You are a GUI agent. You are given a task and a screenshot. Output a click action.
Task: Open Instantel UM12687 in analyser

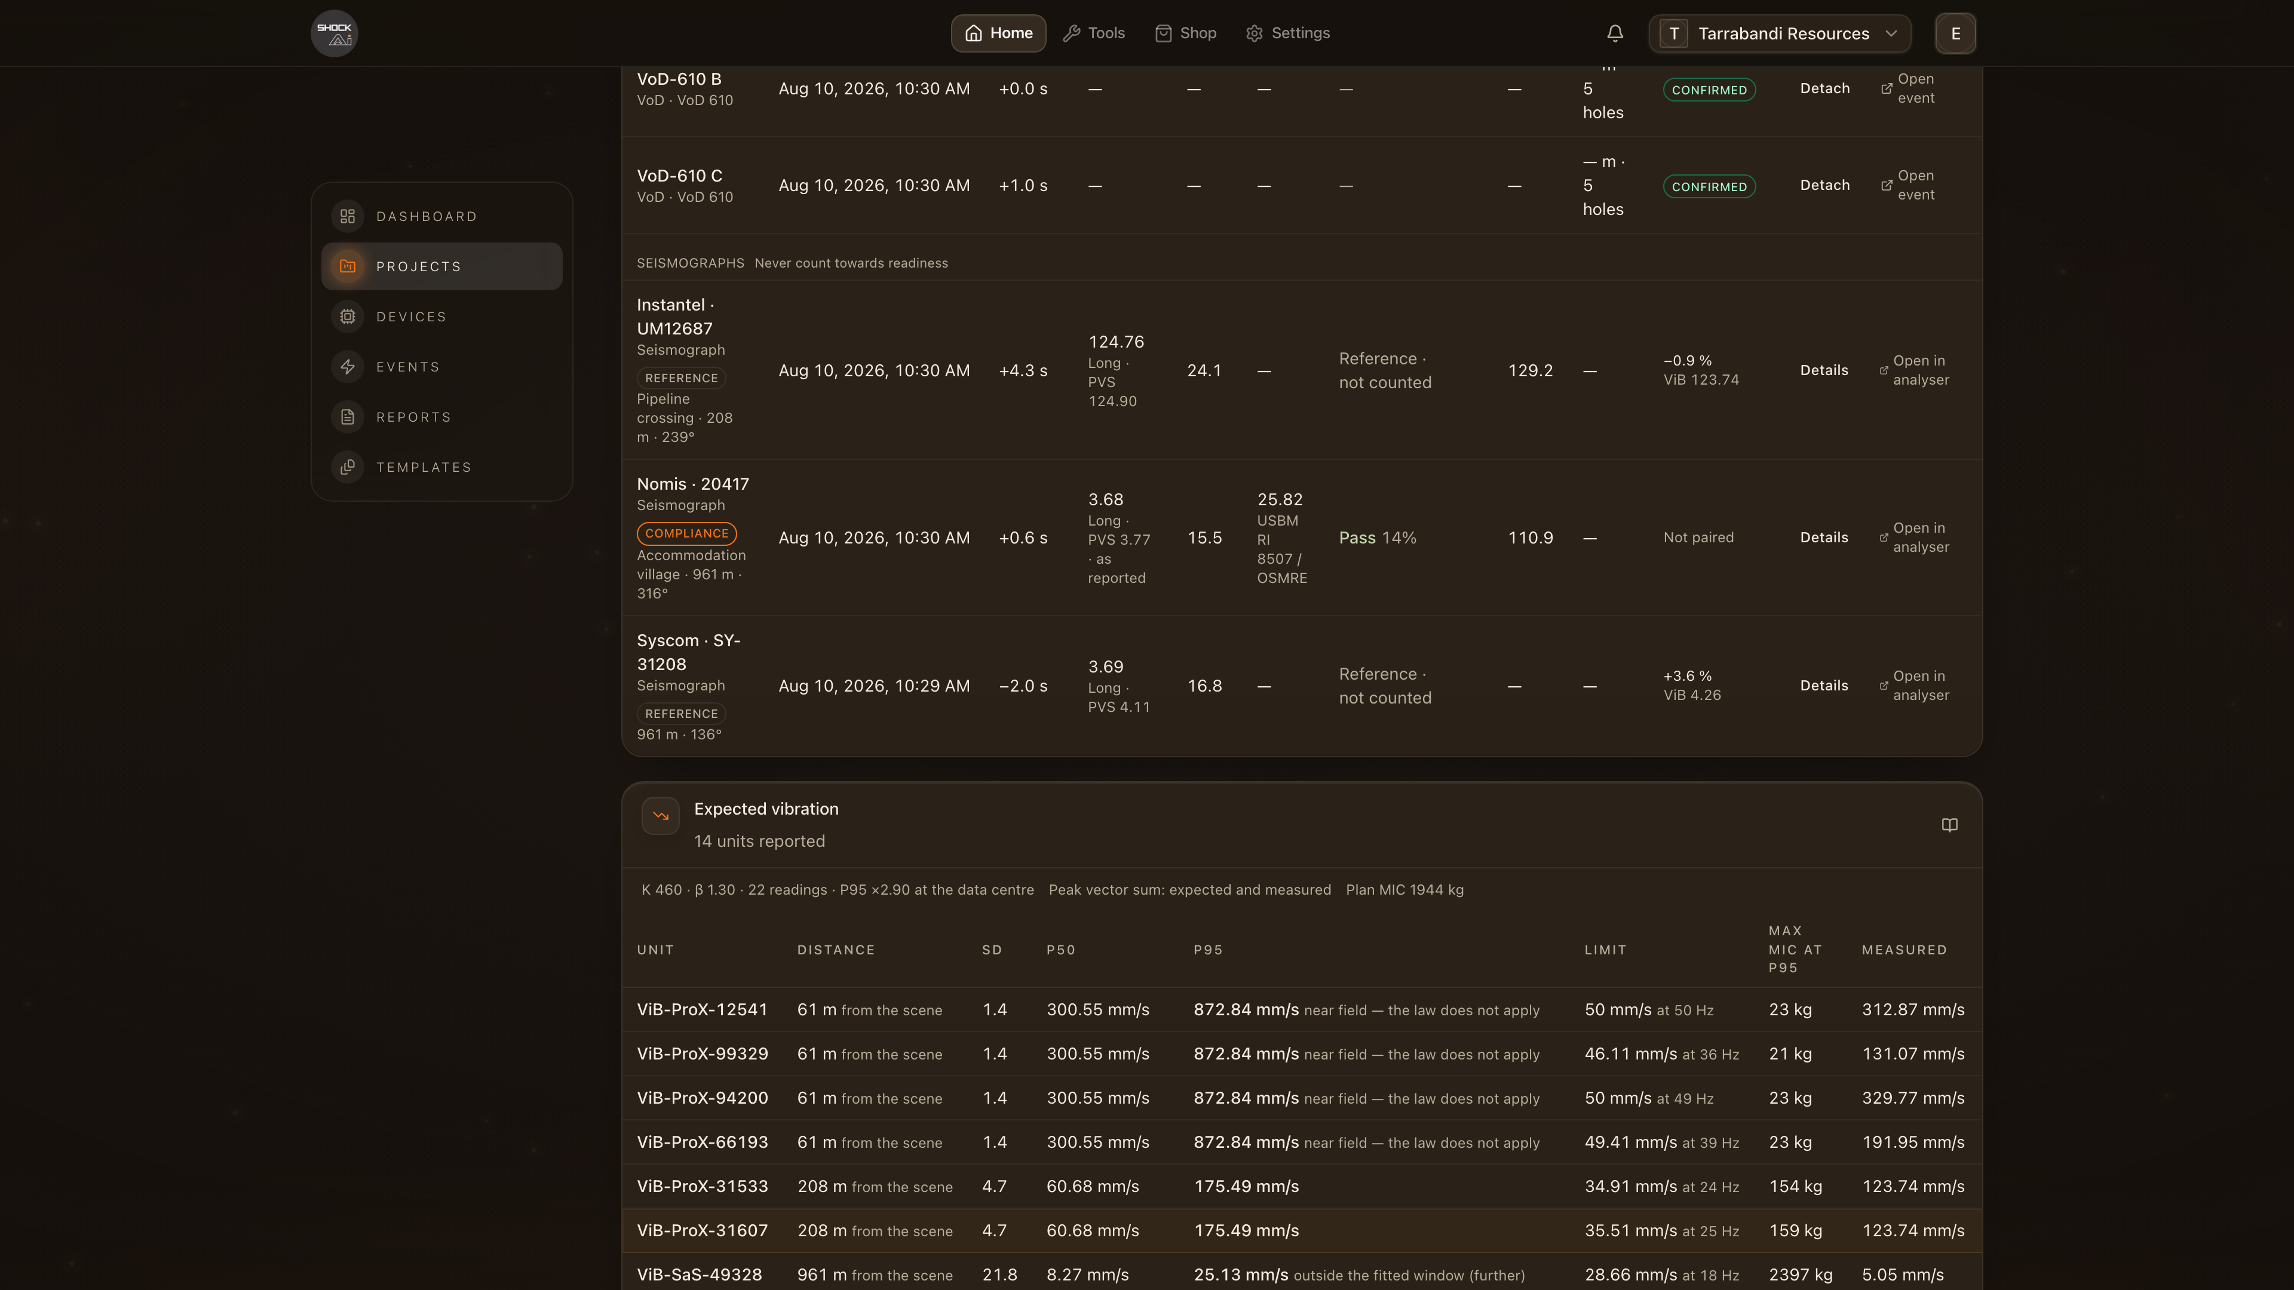tap(1913, 370)
